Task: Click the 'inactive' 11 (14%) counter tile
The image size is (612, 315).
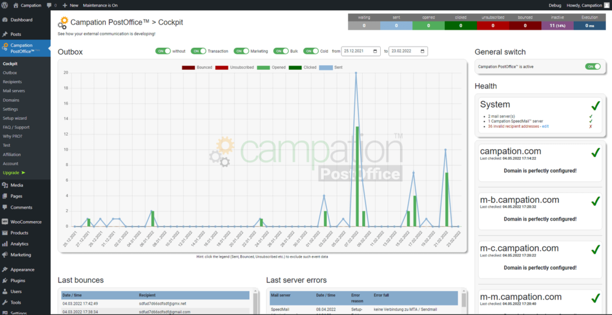Action: 558,22
